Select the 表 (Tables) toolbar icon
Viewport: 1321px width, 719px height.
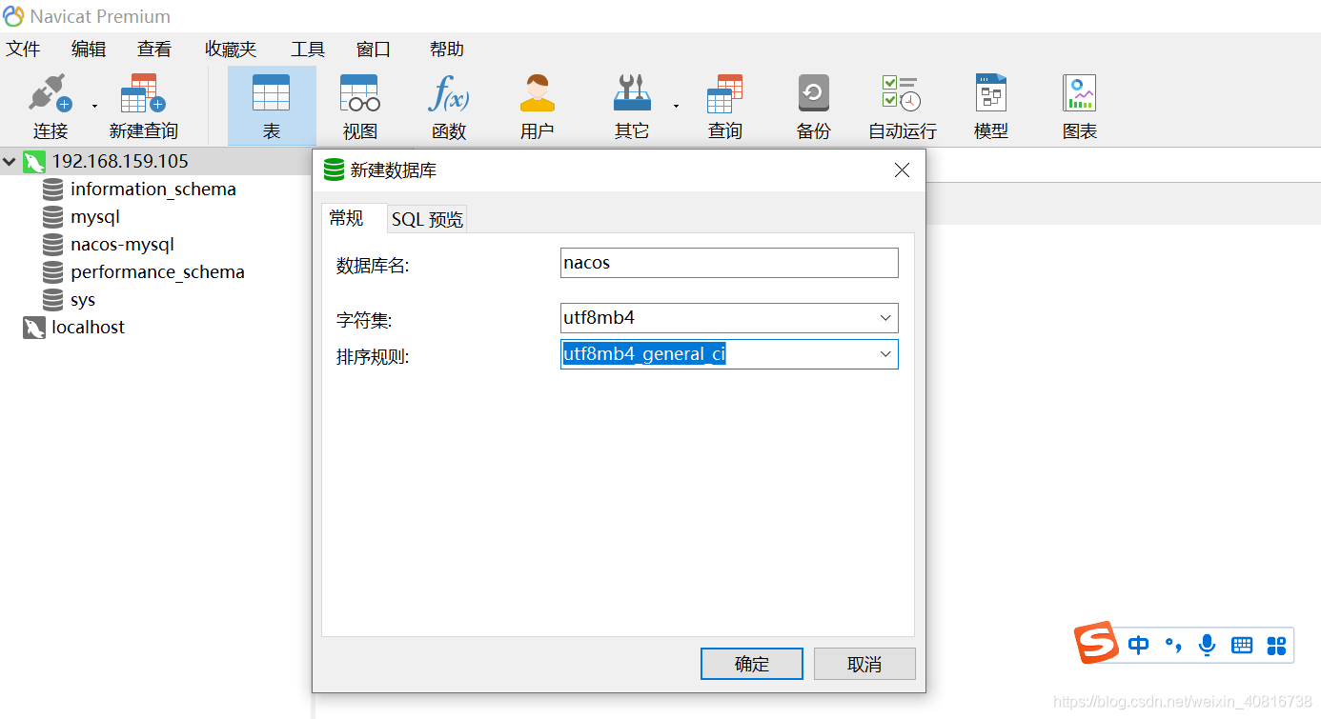[272, 103]
